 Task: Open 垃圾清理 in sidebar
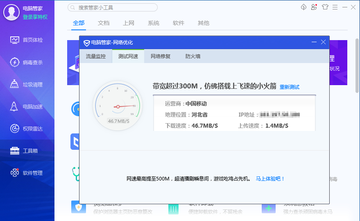27,84
